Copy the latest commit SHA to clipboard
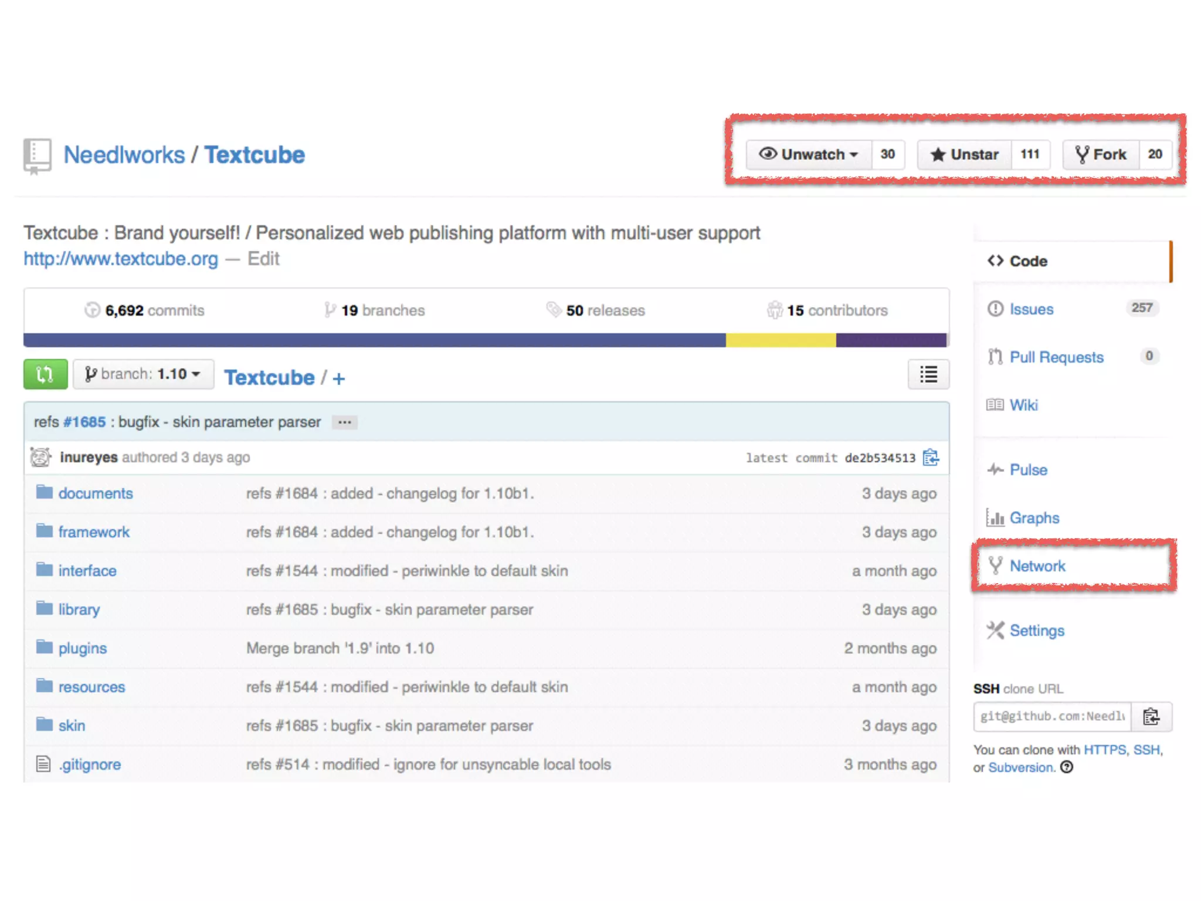The width and height of the screenshot is (1201, 901). pos(931,458)
